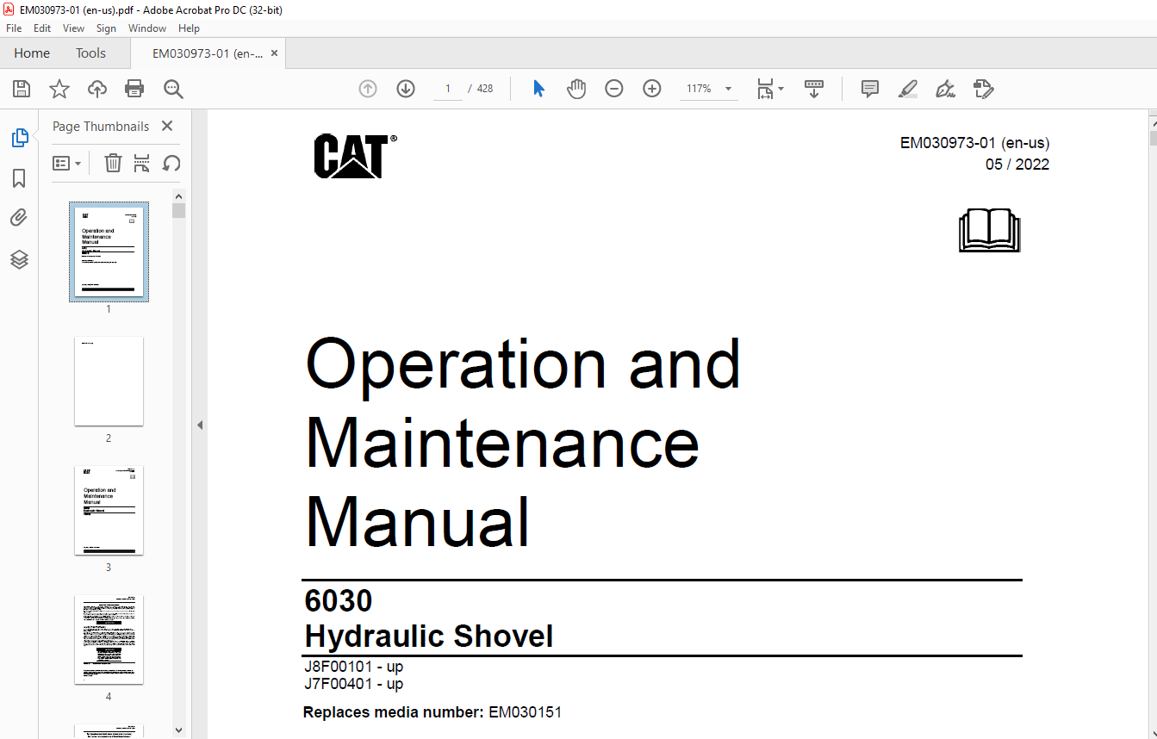Delete selected page with the trash icon
Image resolution: width=1157 pixels, height=739 pixels.
point(113,163)
